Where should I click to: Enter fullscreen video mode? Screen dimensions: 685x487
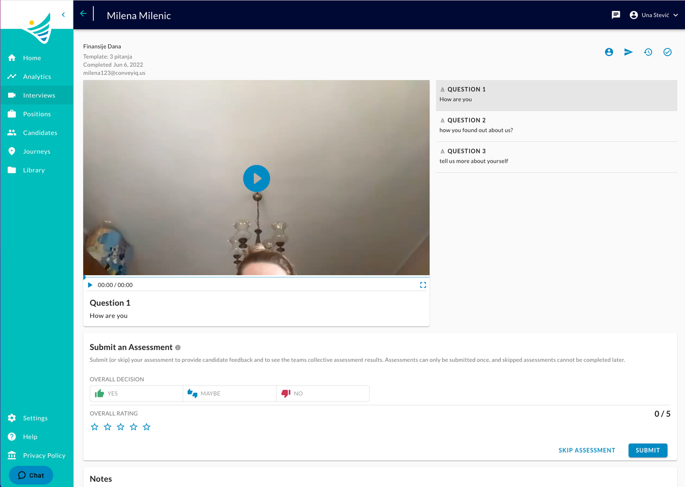(423, 285)
